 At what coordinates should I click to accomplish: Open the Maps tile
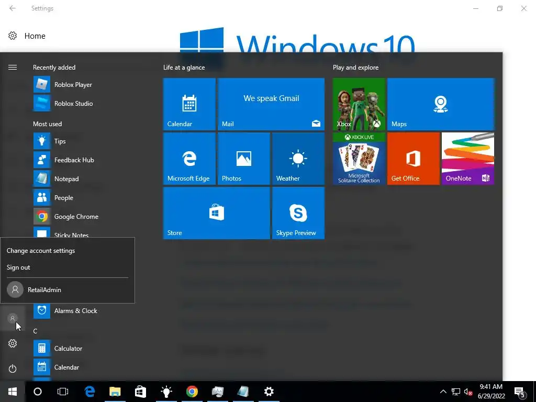click(441, 104)
